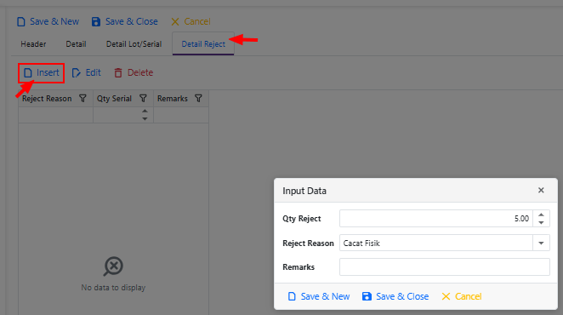This screenshot has width=563, height=315.
Task: Click the Remarks field in Input Data
Action: click(445, 267)
